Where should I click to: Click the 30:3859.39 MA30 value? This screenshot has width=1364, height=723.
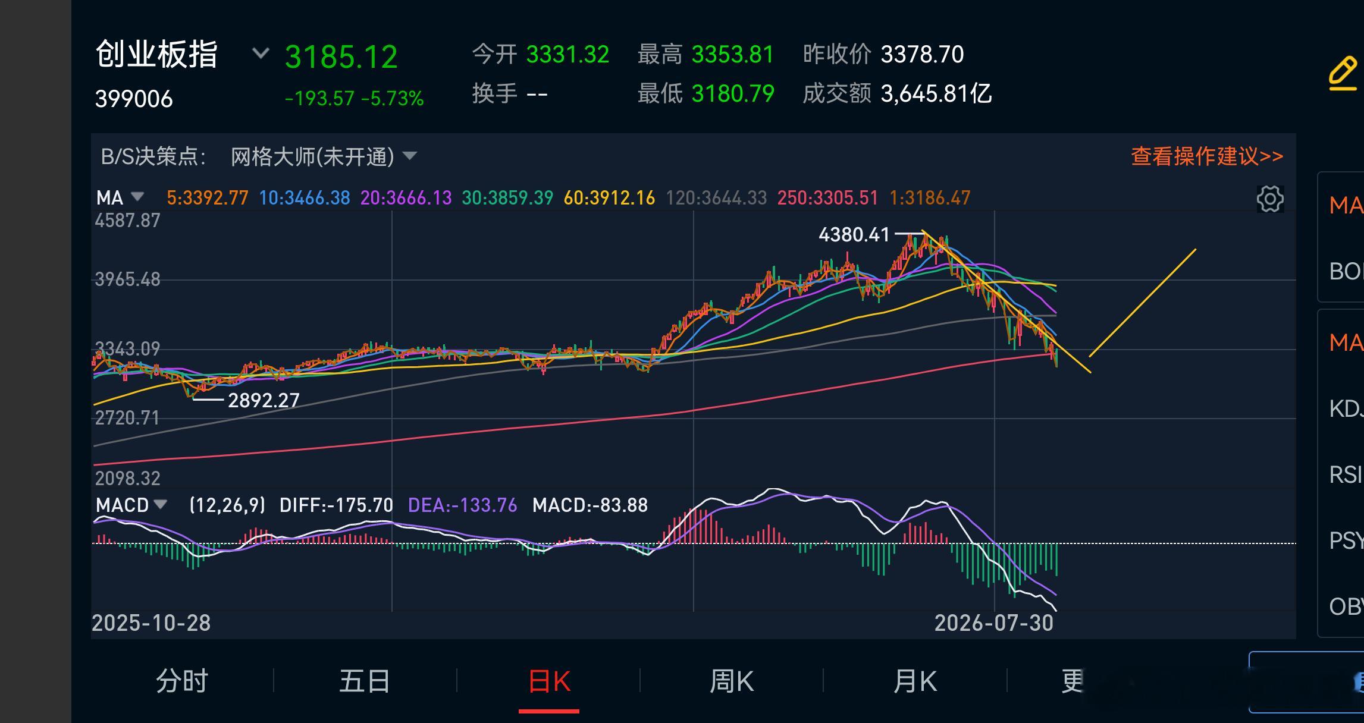point(507,197)
